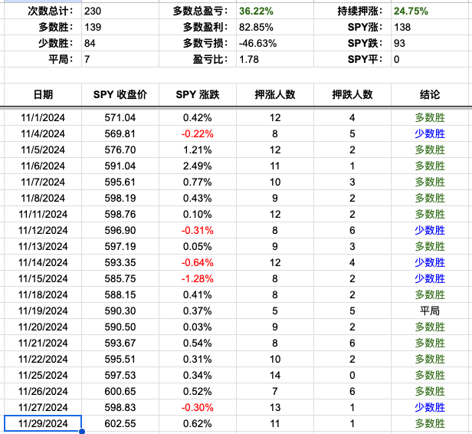Click the red -0.31% change cell
The height and width of the screenshot is (434, 472).
tap(198, 230)
